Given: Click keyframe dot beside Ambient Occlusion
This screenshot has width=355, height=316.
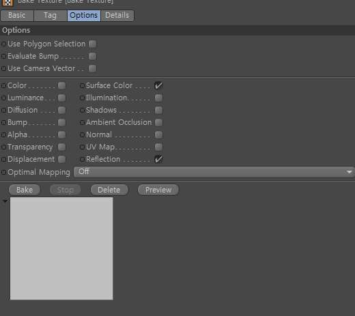Looking at the screenshot, I should 82,122.
